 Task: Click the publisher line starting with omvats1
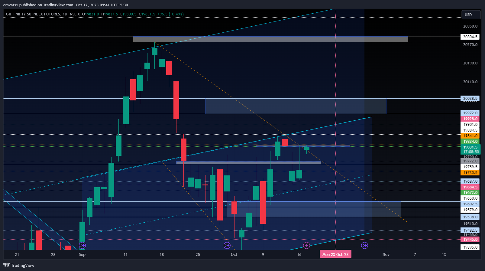tap(66, 5)
